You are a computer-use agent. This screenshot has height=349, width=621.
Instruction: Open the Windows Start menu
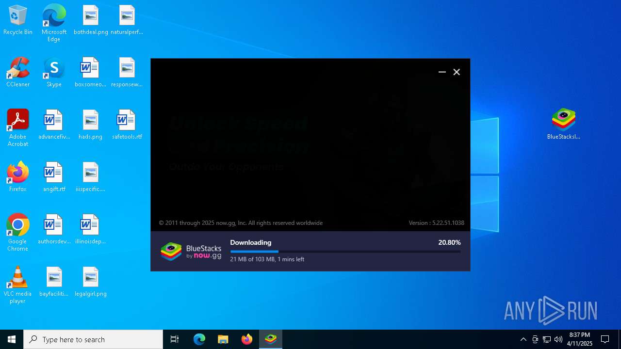coord(12,339)
